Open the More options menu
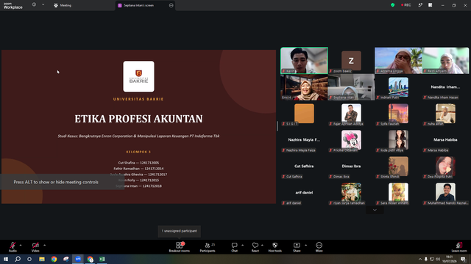The width and height of the screenshot is (471, 264). 319,247
